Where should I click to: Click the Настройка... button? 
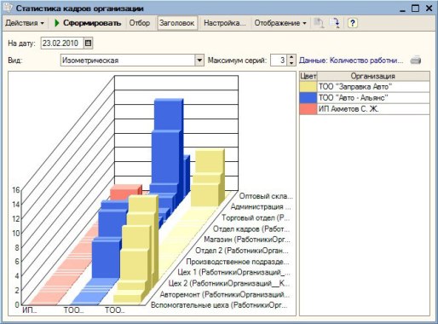[x=224, y=23]
